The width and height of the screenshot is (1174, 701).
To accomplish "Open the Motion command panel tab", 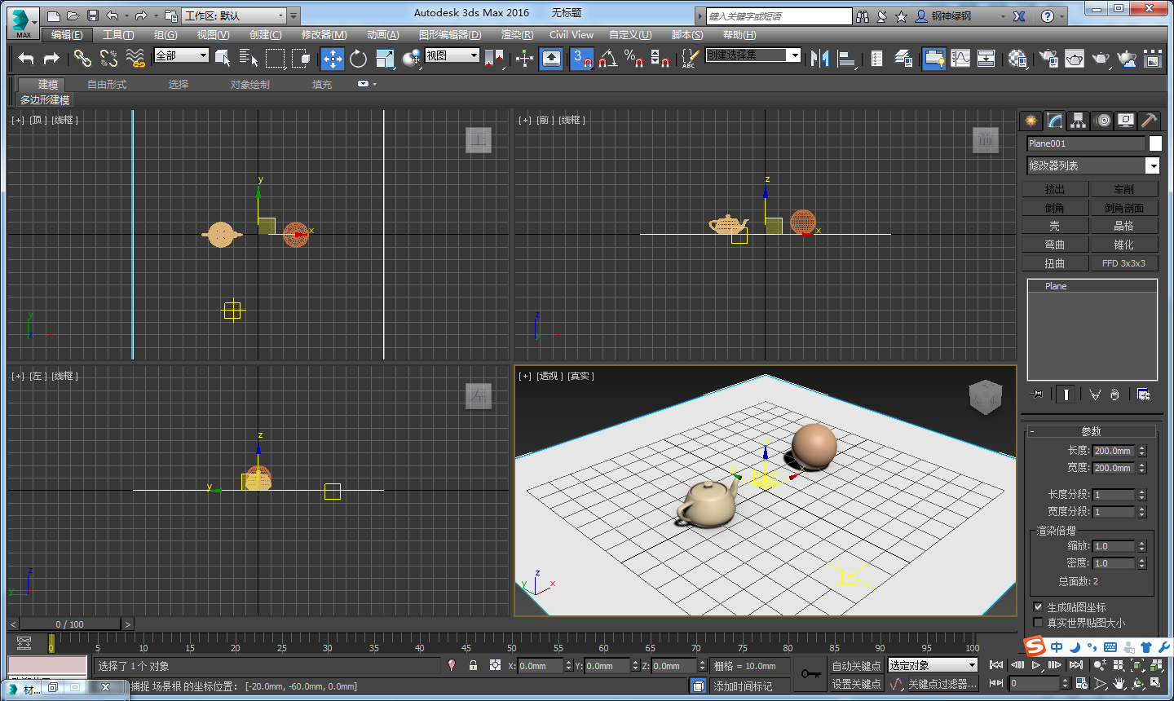I will (x=1103, y=121).
